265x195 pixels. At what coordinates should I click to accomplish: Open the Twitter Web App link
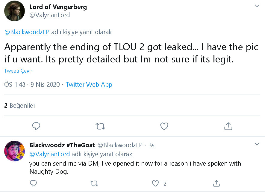pyautogui.click(x=89, y=85)
